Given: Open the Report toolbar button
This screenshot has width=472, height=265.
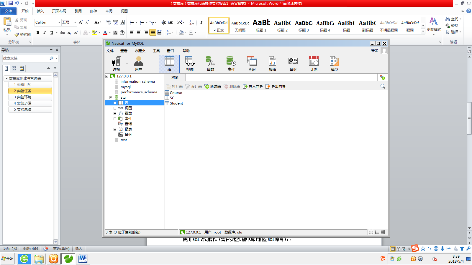Looking at the screenshot, I should coord(273,64).
